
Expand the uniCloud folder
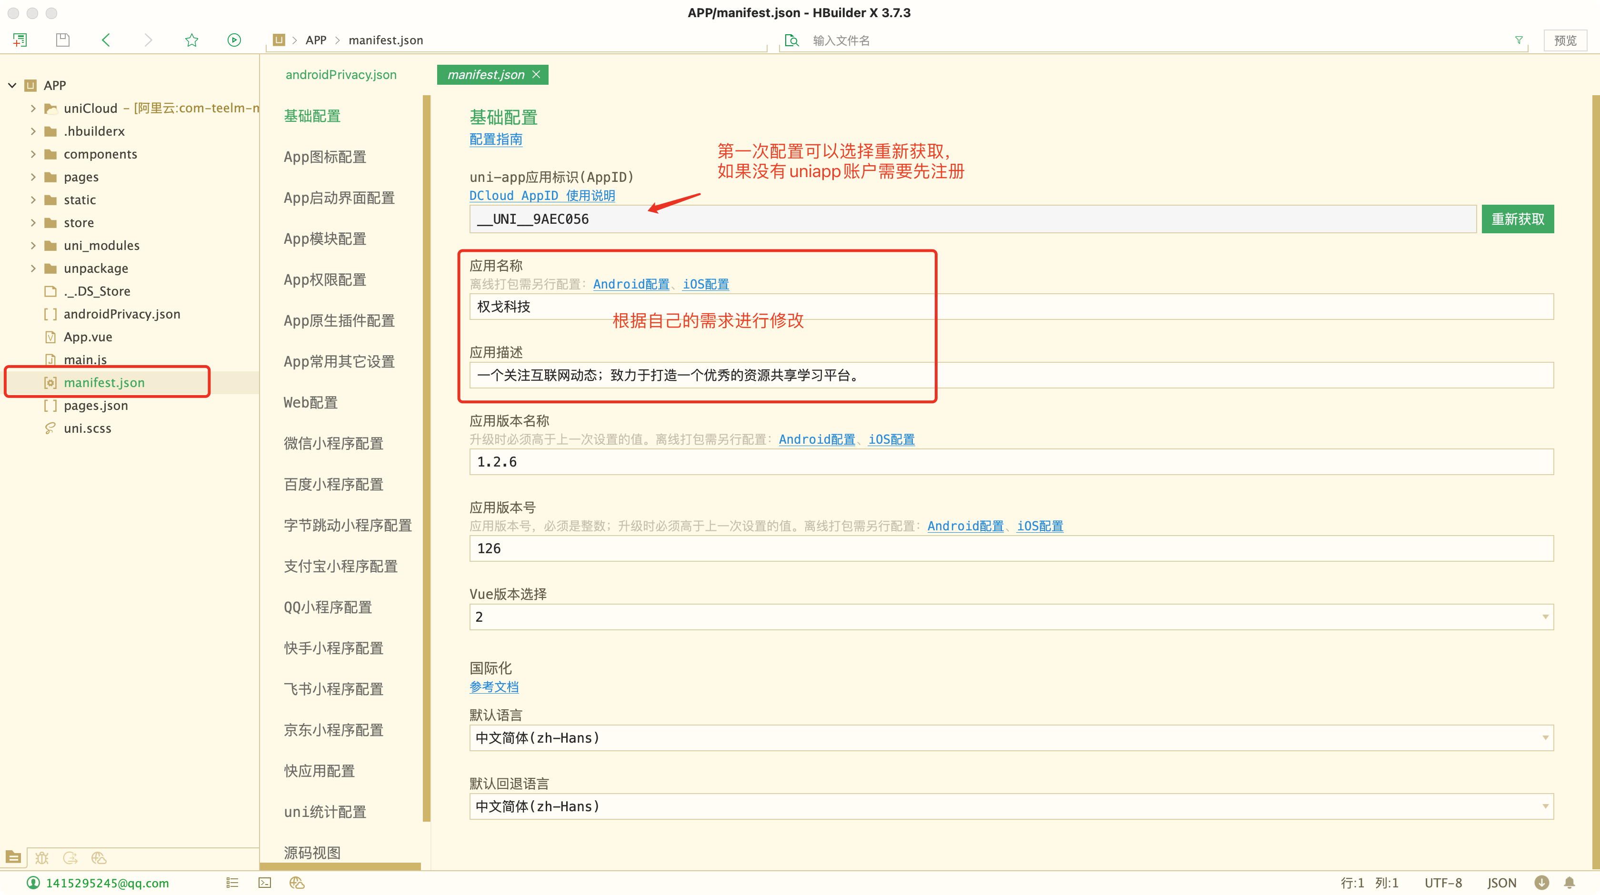[33, 108]
